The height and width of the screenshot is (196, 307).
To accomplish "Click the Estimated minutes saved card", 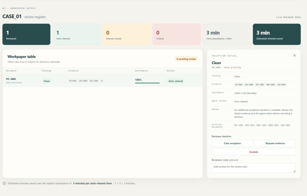I will pyautogui.click(x=277, y=34).
